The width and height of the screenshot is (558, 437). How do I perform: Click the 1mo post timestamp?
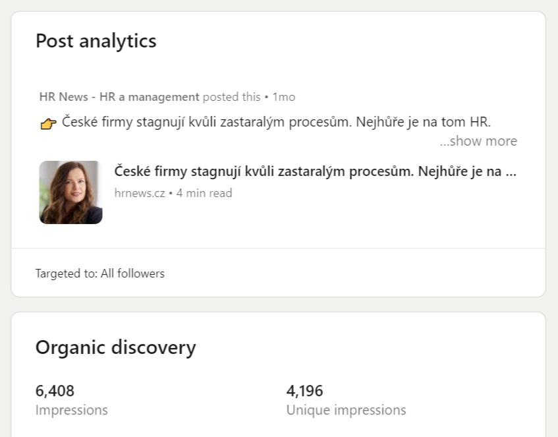pos(284,97)
